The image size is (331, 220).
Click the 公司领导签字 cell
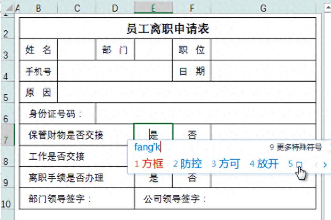coord(225,199)
